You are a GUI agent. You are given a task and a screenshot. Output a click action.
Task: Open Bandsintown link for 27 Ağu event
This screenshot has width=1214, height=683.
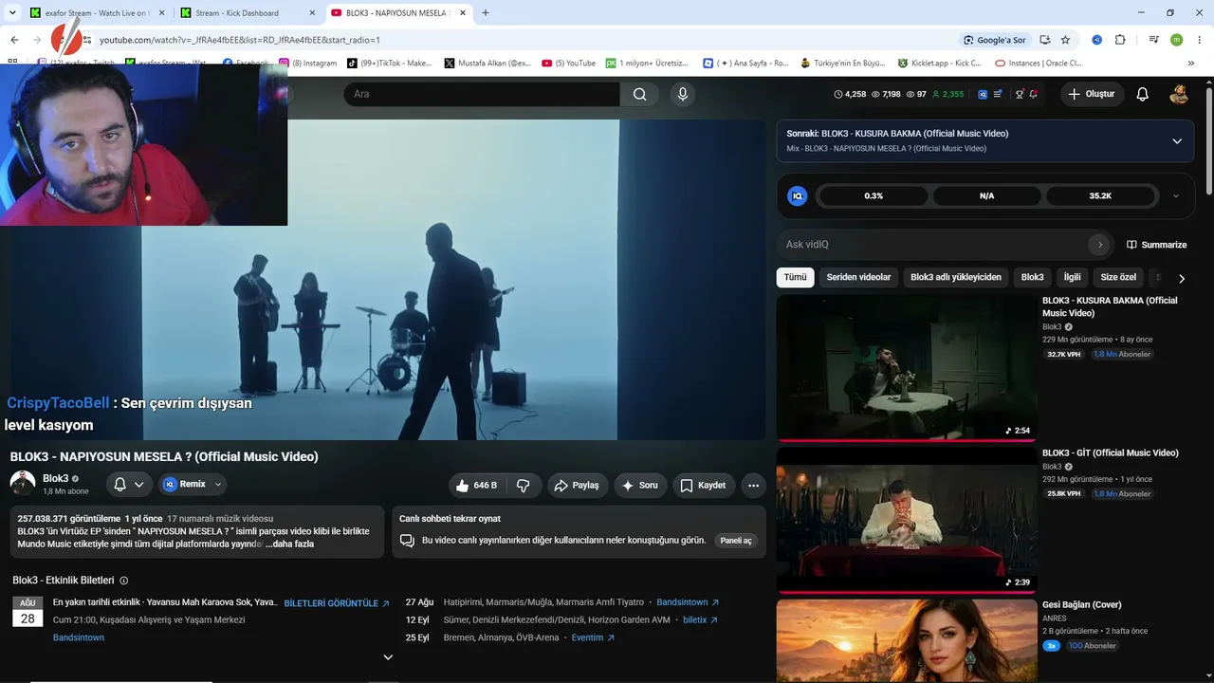(688, 602)
